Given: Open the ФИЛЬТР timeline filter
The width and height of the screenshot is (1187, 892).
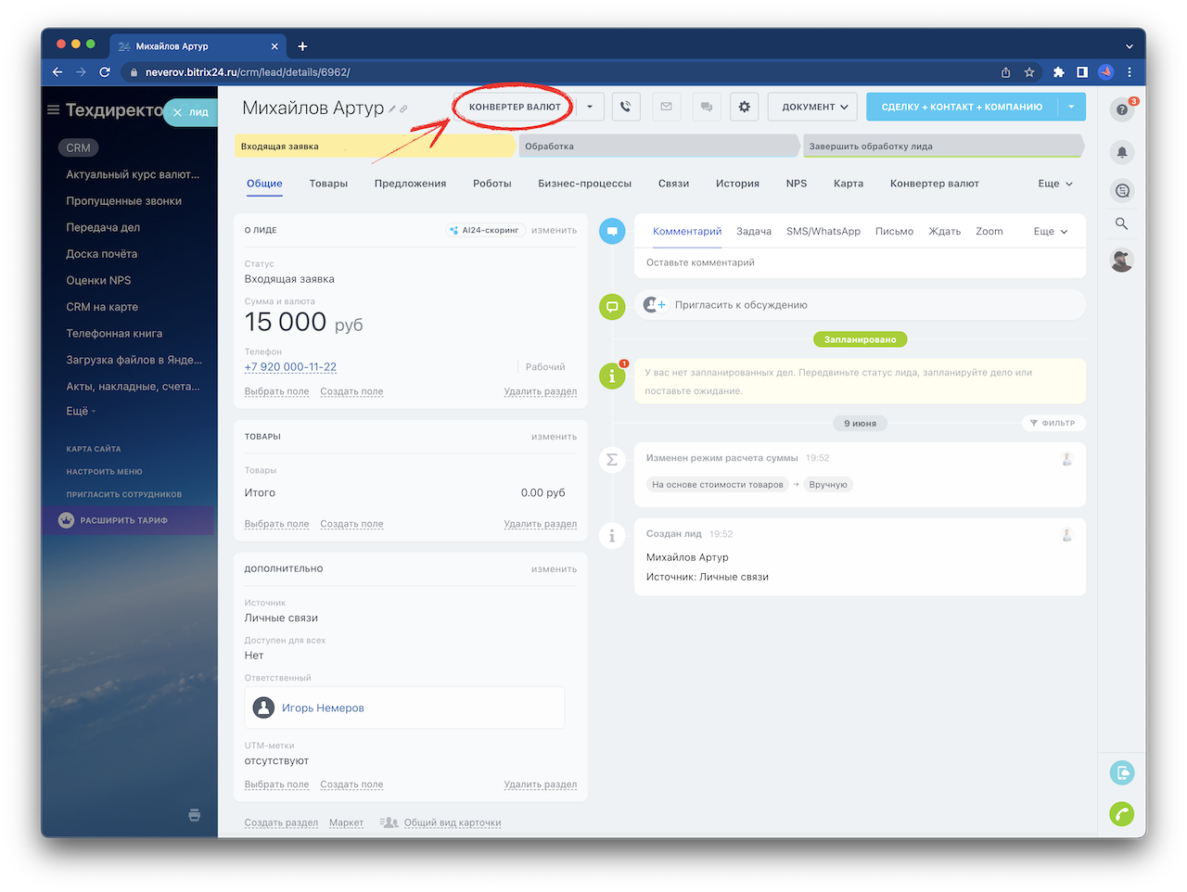Looking at the screenshot, I should point(1053,423).
